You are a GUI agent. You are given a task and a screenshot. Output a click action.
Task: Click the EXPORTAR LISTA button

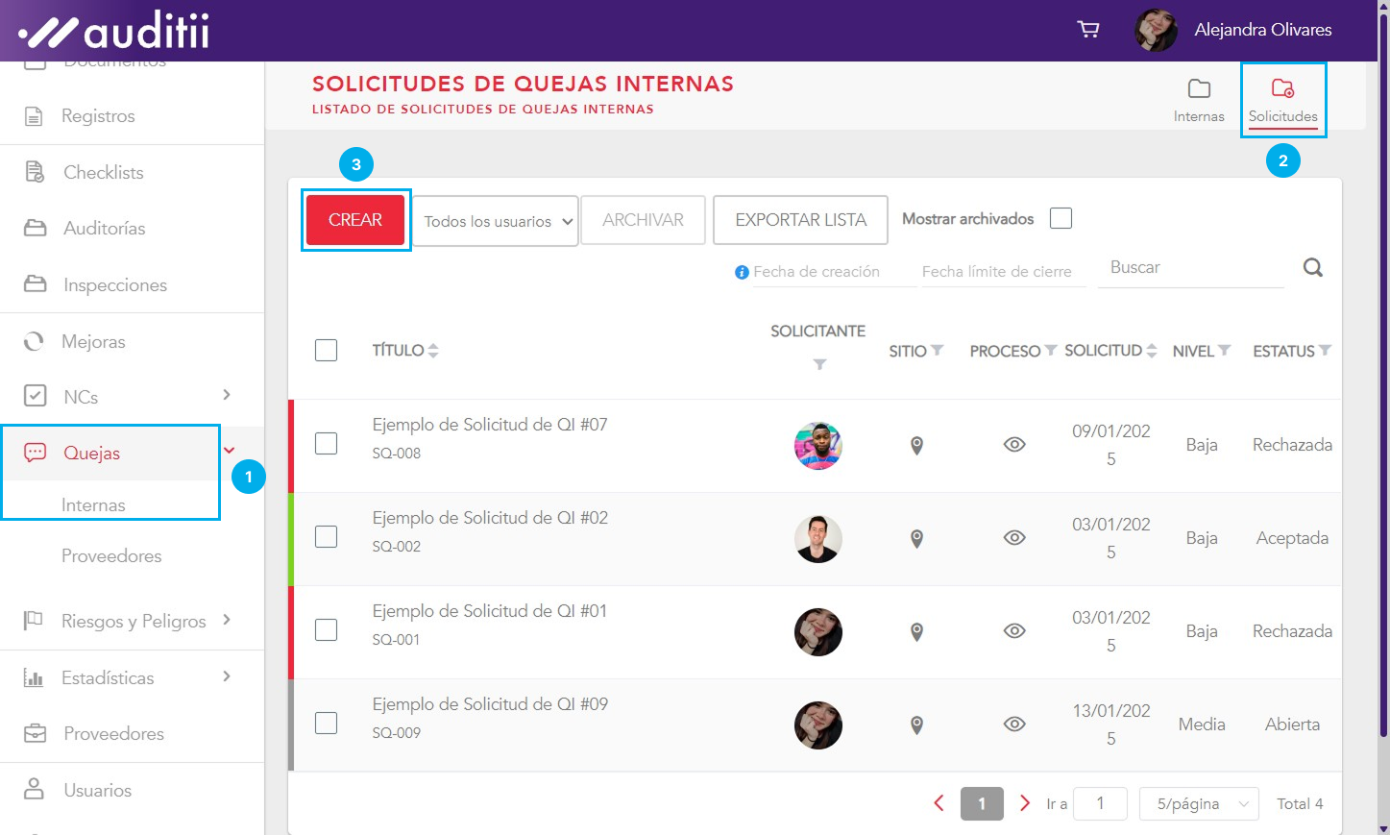800,220
